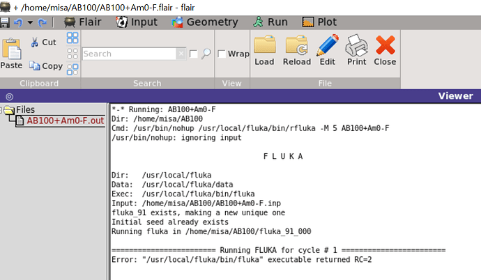
Task: Click the Save floppy disk icon
Action: pyautogui.click(x=4, y=22)
